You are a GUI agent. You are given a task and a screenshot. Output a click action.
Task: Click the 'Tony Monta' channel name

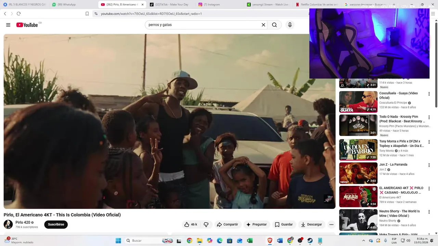386,151
